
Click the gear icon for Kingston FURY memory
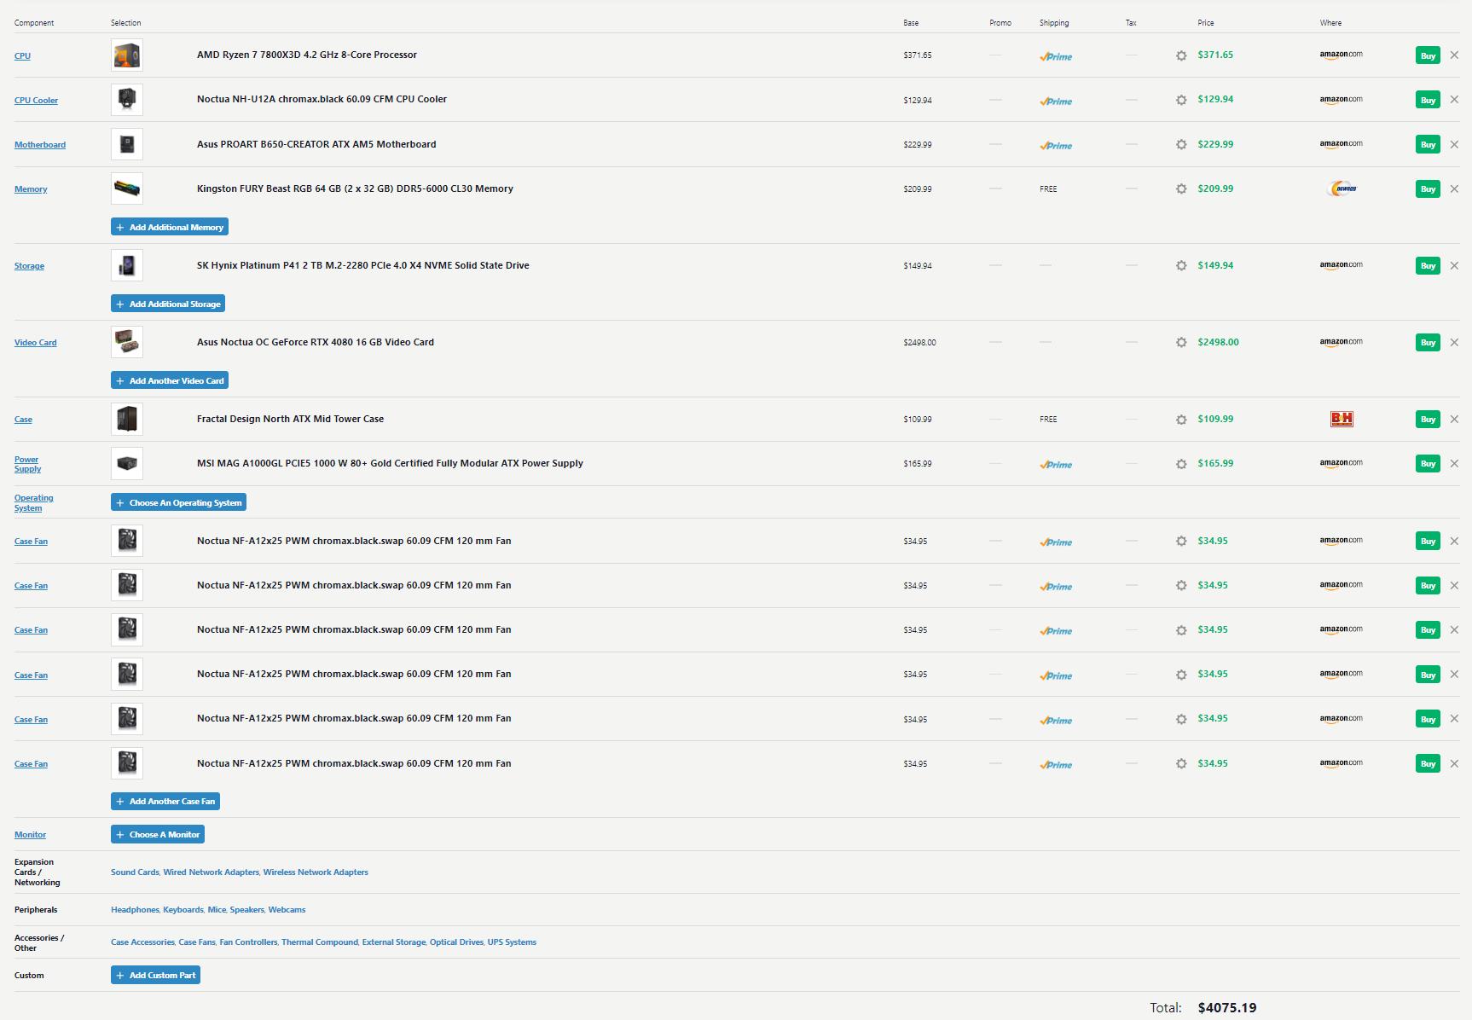(1181, 188)
